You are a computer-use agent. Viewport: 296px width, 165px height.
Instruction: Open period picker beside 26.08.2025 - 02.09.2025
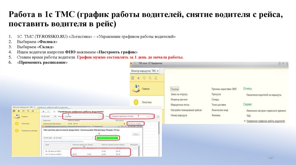point(94,138)
